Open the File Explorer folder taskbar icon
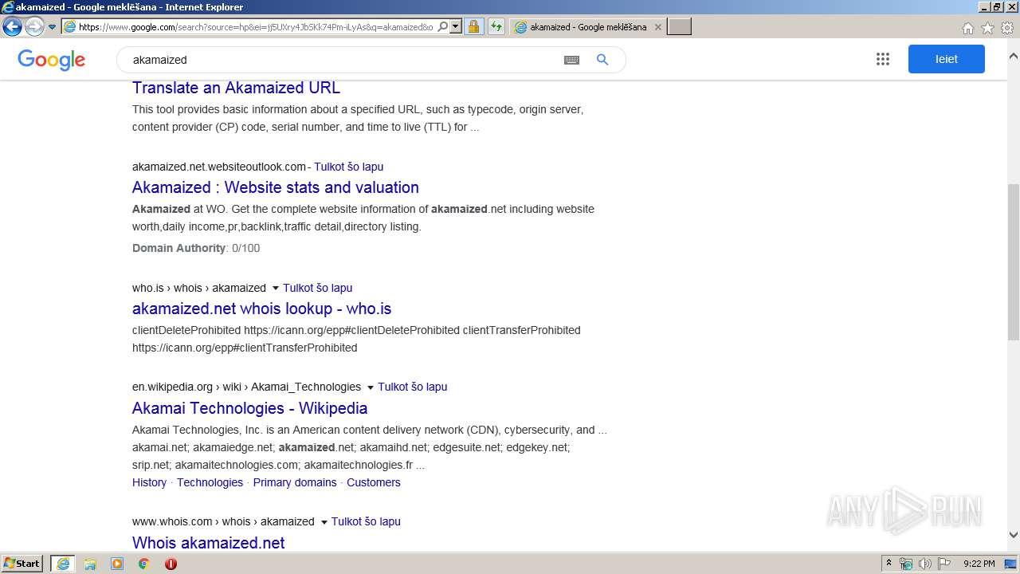 tap(90, 564)
